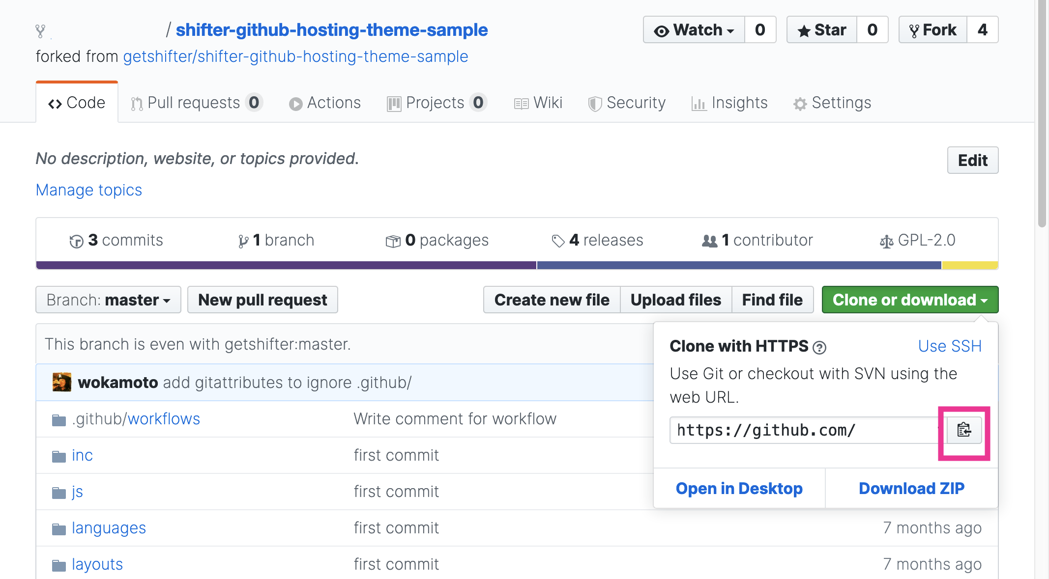The width and height of the screenshot is (1049, 579).
Task: Star this repository
Action: tap(822, 30)
